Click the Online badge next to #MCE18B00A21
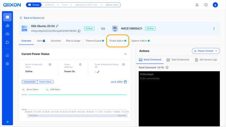The width and height of the screenshot is (226, 127). click(x=150, y=29)
